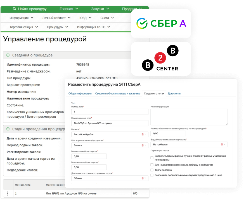Click procedure identifier 7838645

coord(82,64)
